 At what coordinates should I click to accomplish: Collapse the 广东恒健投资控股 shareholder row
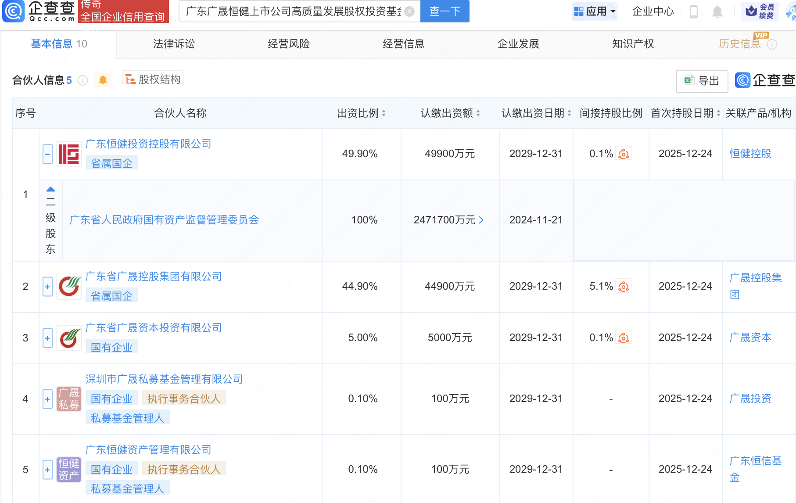tap(47, 154)
